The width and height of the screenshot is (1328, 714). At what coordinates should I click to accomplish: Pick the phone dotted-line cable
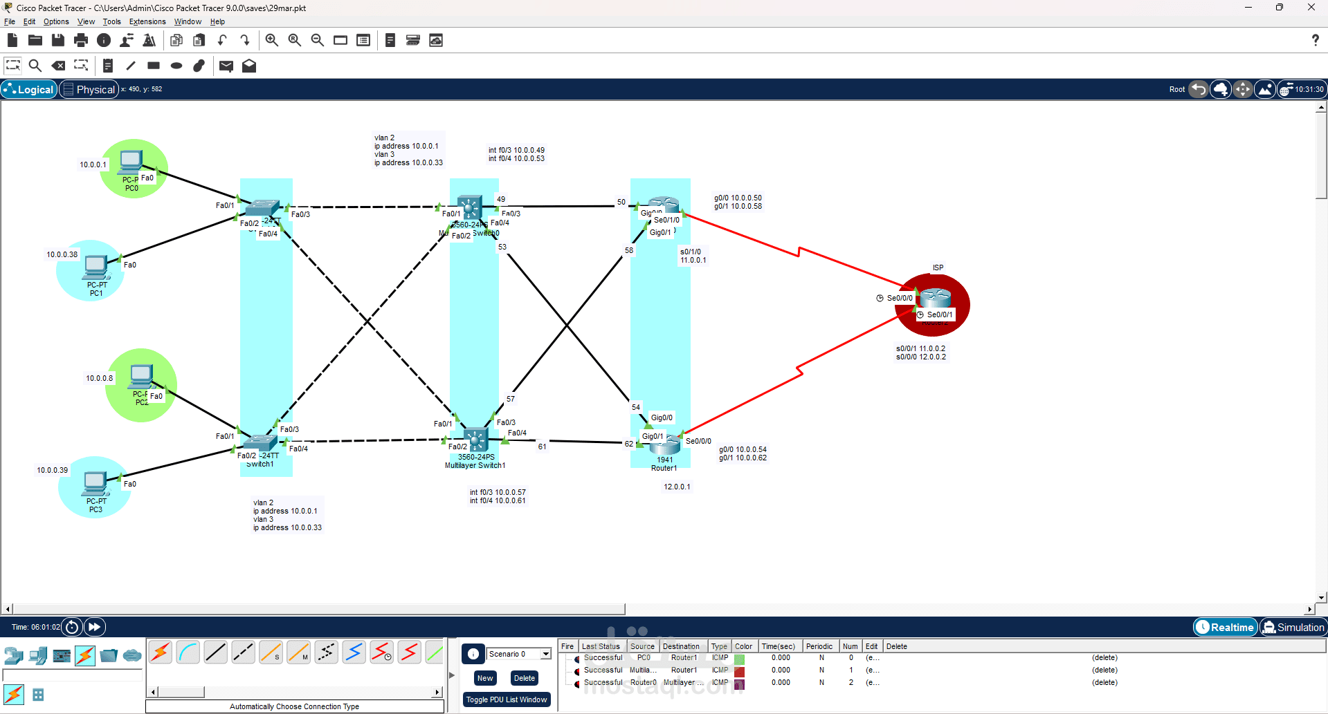coord(327,652)
